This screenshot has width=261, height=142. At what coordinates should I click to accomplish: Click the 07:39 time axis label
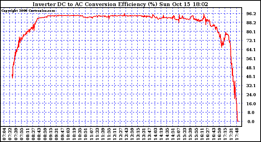pos(16,134)
